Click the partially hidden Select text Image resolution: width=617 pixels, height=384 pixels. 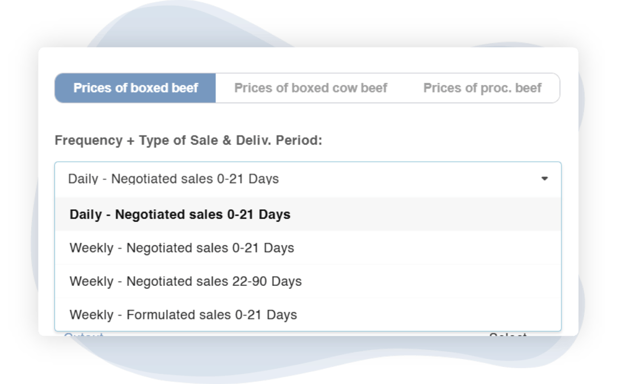(508, 334)
